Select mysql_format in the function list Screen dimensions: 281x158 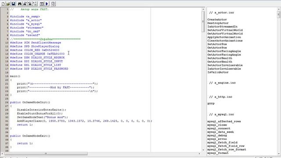click(x=218, y=153)
